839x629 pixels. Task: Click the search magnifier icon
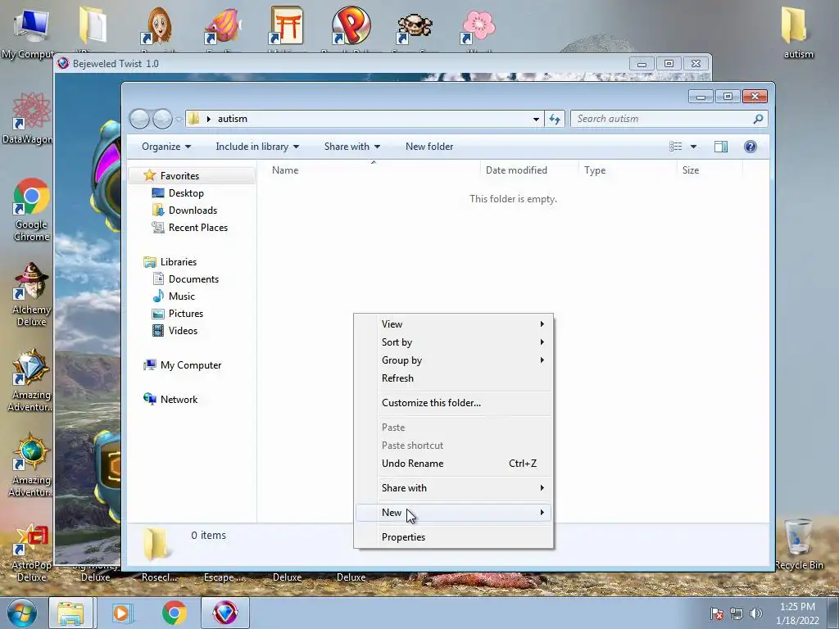click(x=758, y=119)
